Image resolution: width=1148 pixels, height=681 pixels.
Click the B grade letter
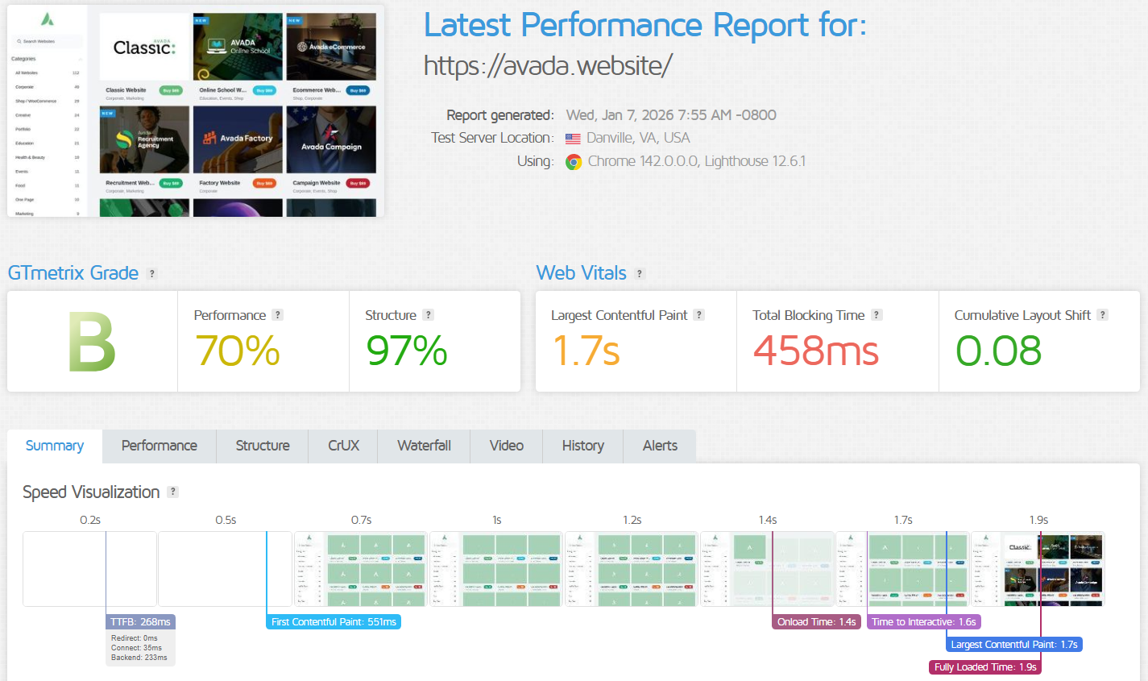pos(92,343)
